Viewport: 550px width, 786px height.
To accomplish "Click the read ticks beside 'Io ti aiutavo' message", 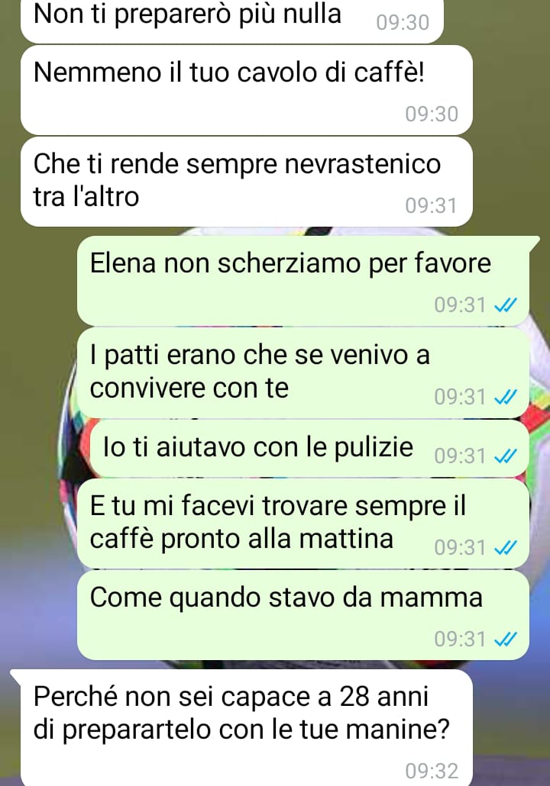I will (506, 456).
